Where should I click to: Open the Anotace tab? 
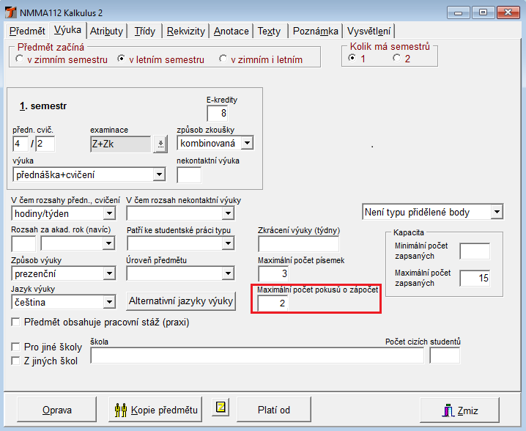coord(231,31)
